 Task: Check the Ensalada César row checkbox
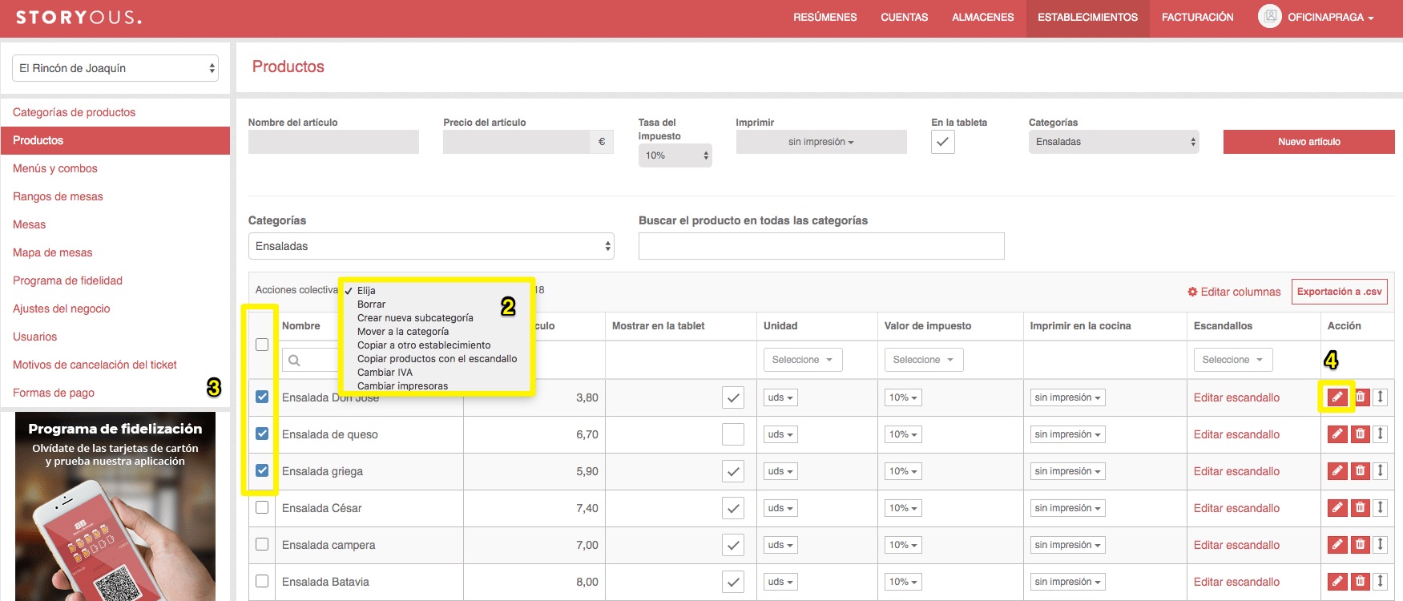point(262,507)
